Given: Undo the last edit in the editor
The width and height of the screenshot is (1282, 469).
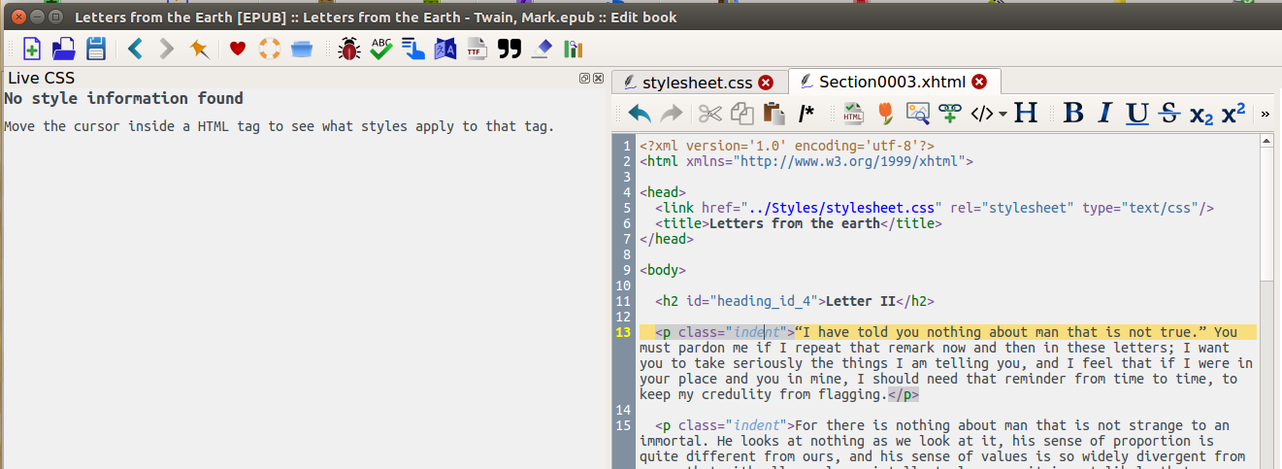Looking at the screenshot, I should click(x=640, y=114).
